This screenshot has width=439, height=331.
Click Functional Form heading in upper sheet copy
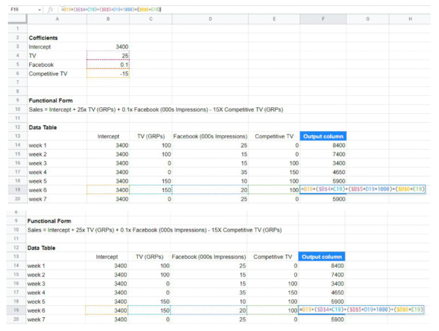[x=50, y=101]
